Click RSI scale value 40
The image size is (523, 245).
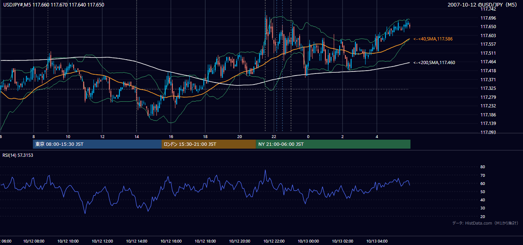482,200
